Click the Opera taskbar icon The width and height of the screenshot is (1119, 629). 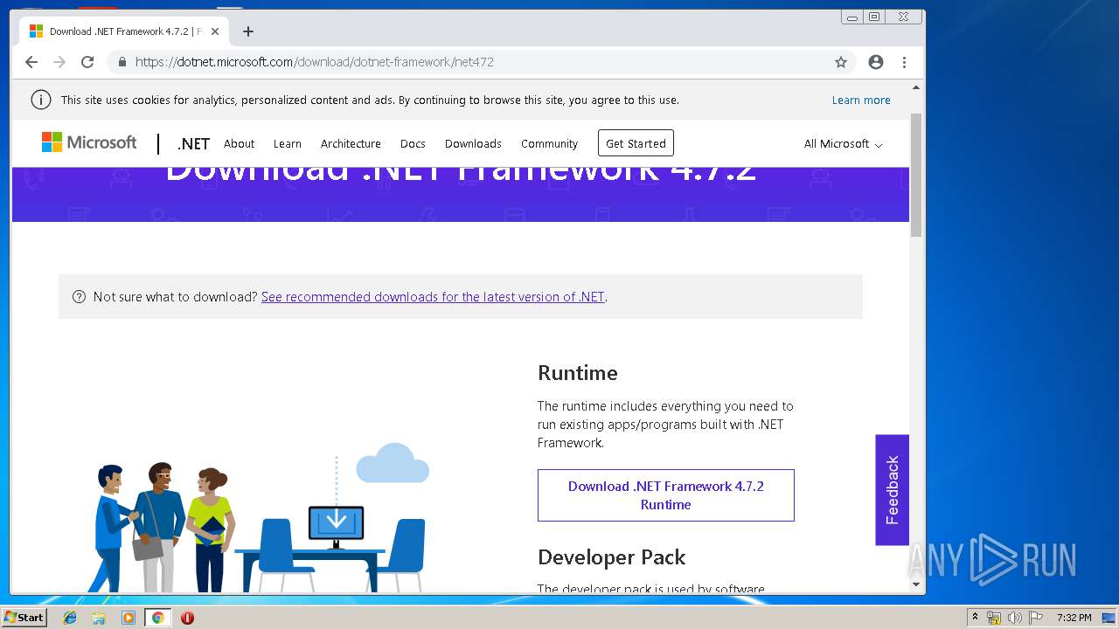point(187,618)
